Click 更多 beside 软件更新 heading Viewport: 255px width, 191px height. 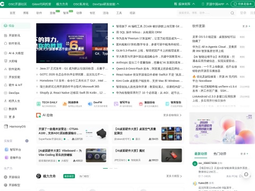[246, 26]
